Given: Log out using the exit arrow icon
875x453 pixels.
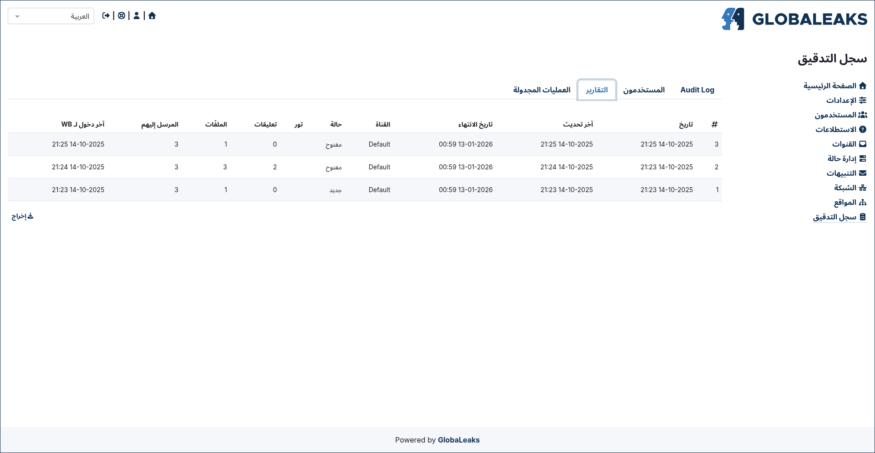Looking at the screenshot, I should 106,15.
